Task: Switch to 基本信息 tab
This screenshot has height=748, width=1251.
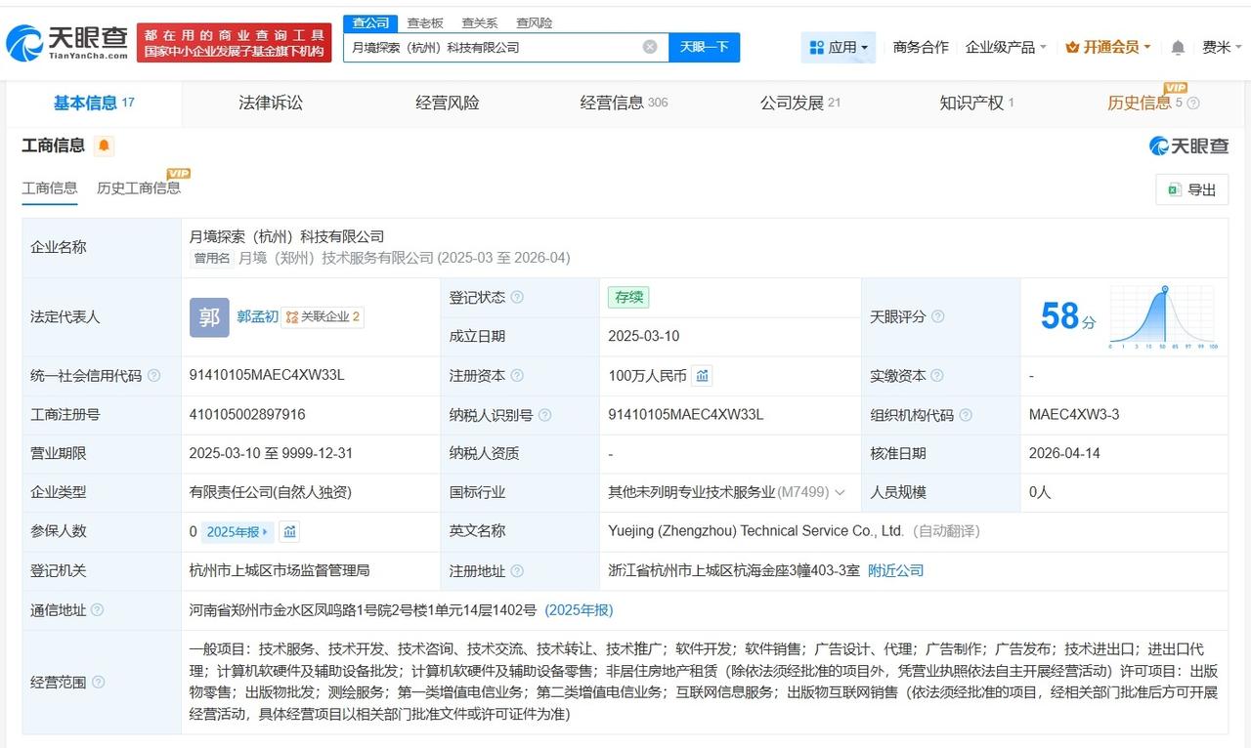Action: [x=94, y=103]
